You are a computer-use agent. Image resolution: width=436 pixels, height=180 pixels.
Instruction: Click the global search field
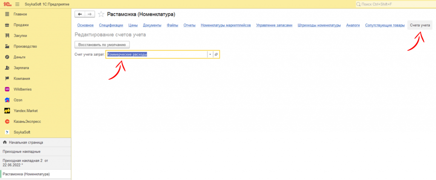coord(394,4)
